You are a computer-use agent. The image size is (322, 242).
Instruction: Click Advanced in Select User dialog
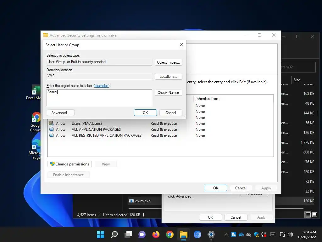(61, 113)
